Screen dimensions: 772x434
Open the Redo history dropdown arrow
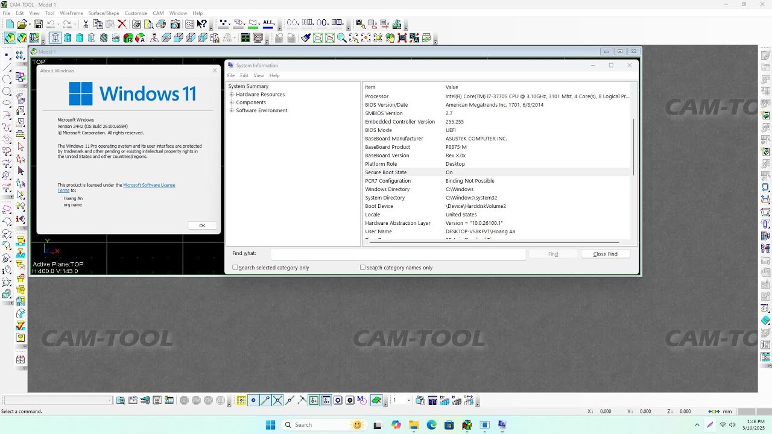pyautogui.click(x=75, y=25)
